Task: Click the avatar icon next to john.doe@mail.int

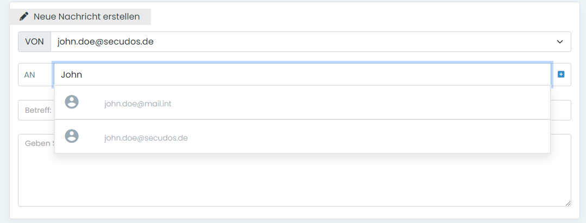Action: click(72, 102)
